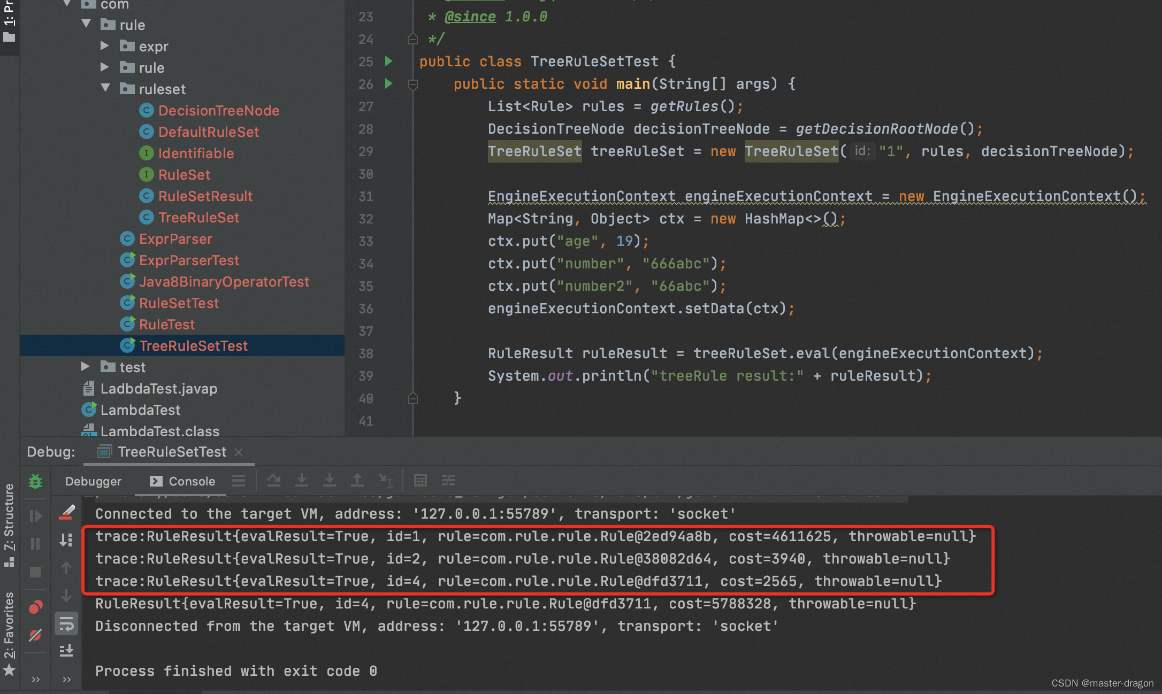Open View Breakpoints red circles icon
Viewport: 1162px width, 694px height.
click(35, 607)
